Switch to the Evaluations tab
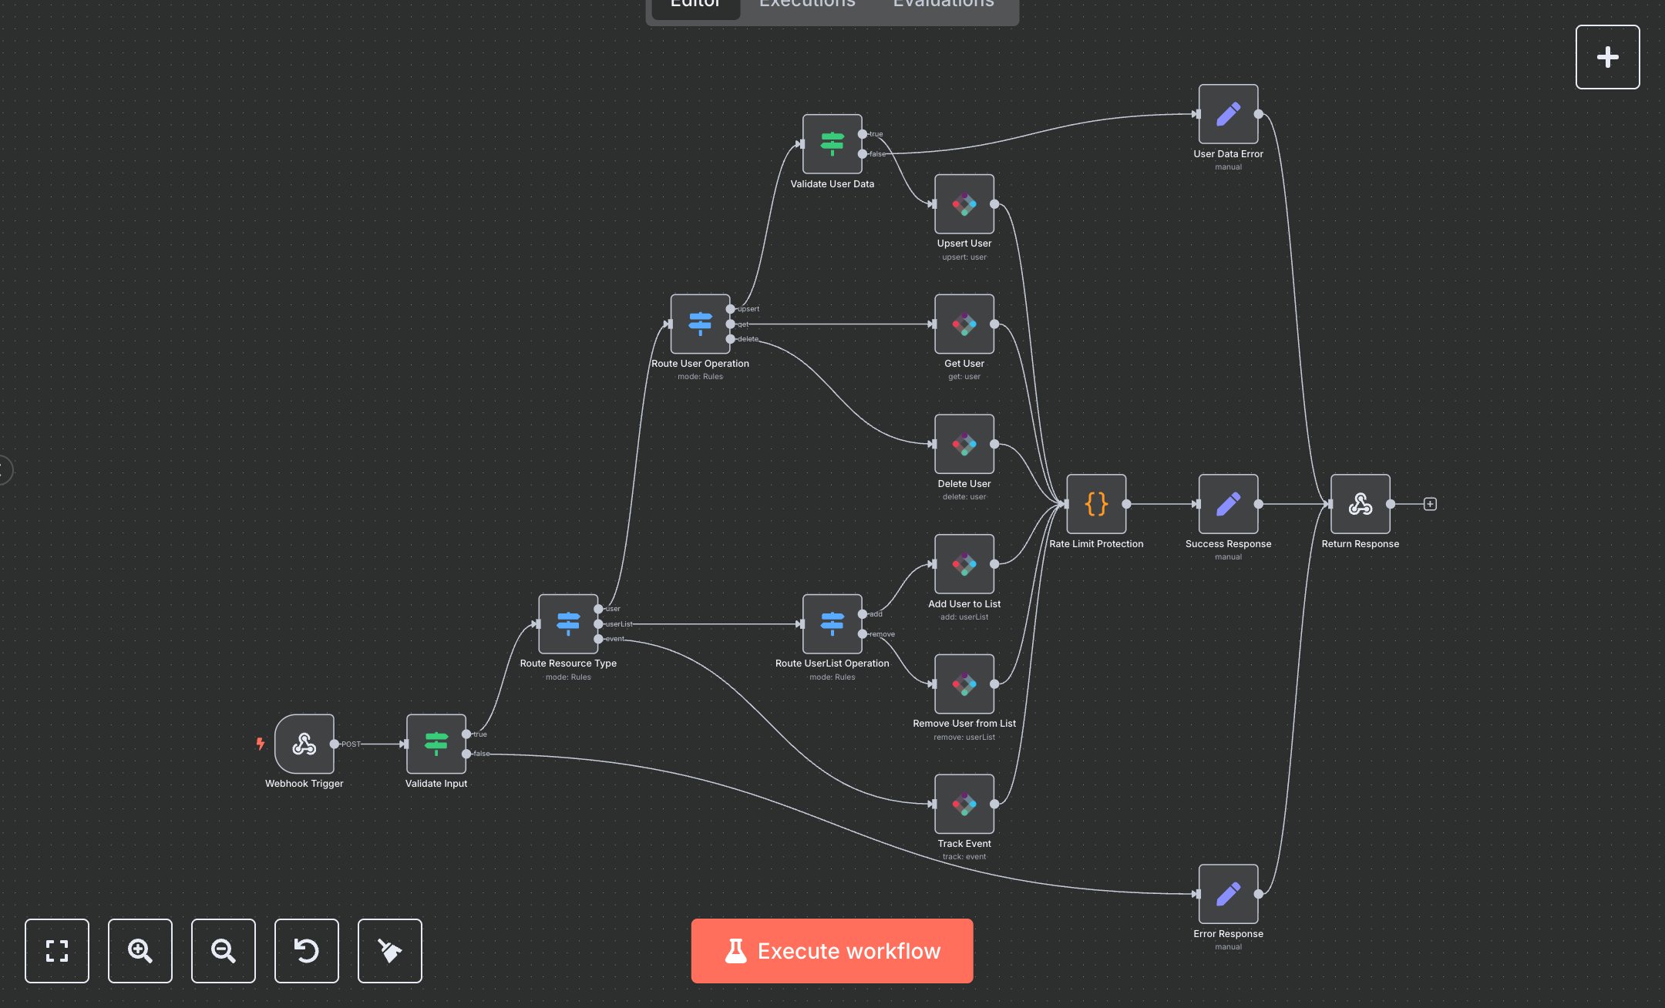This screenshot has height=1008, width=1665. (x=942, y=5)
